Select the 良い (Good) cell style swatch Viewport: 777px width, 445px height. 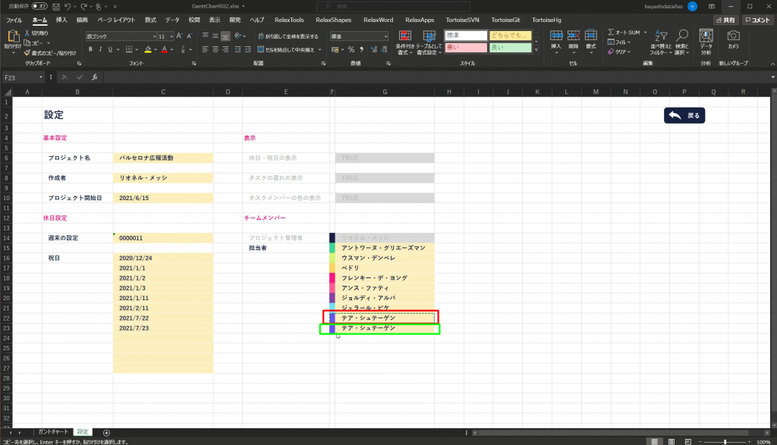coord(510,48)
